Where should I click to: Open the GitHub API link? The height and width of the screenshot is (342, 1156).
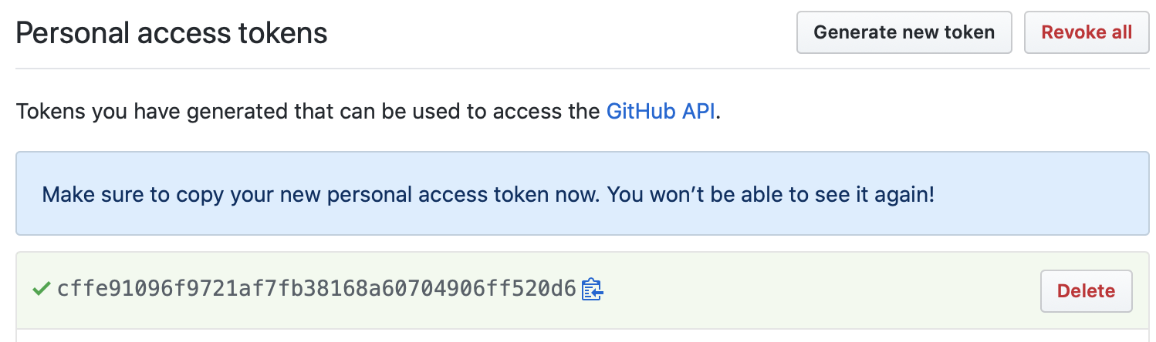coord(662,111)
